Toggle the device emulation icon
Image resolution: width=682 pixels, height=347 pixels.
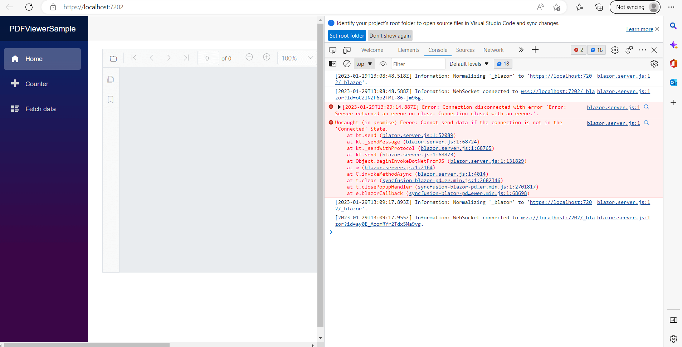(346, 50)
